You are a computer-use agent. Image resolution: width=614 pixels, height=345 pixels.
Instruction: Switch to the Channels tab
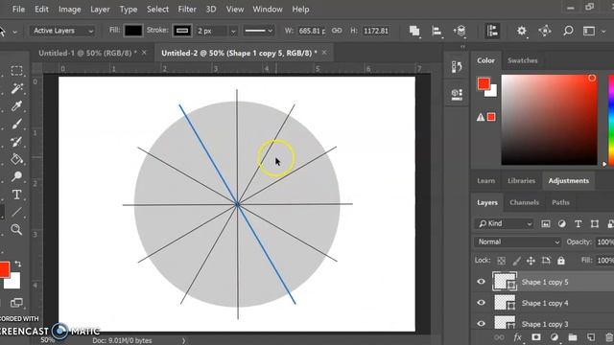tap(524, 202)
